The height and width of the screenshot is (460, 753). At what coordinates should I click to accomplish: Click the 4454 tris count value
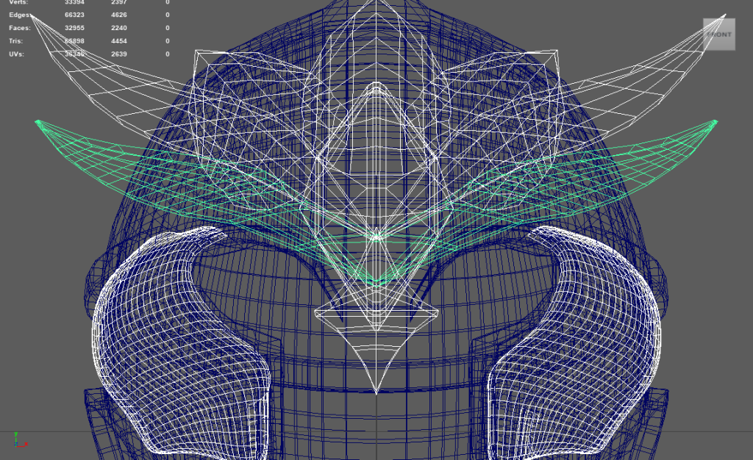pyautogui.click(x=120, y=41)
